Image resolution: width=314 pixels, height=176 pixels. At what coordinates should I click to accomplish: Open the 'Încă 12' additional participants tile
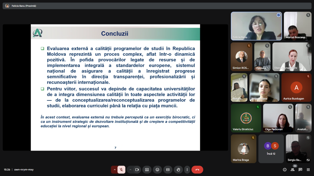tap(271, 148)
